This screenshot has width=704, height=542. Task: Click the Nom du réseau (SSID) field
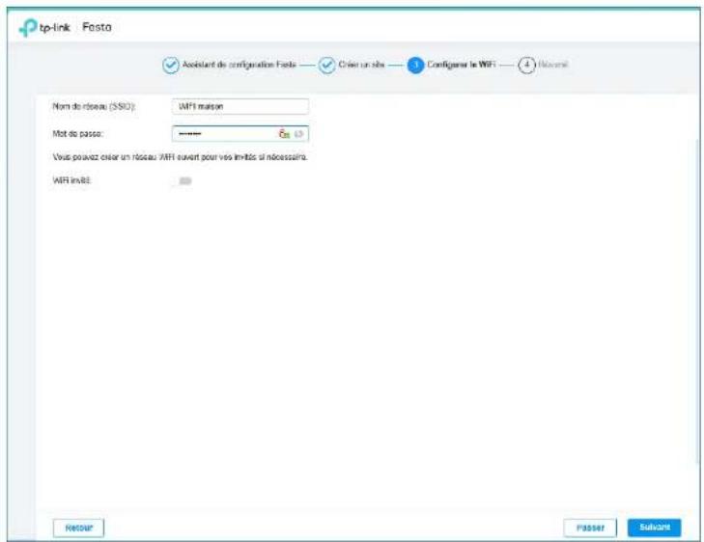[x=240, y=106]
